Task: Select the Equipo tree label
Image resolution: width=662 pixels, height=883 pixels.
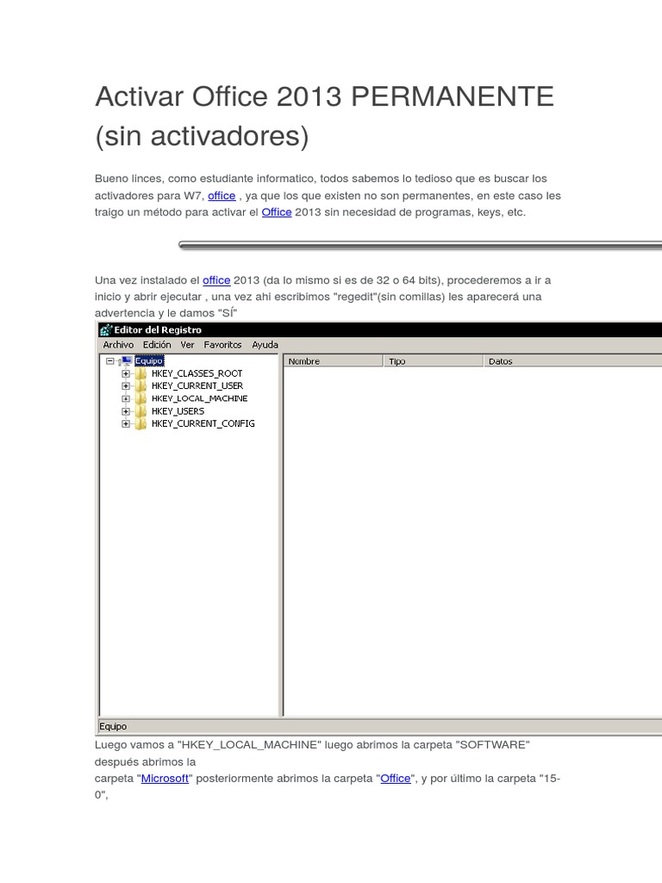Action: click(149, 361)
